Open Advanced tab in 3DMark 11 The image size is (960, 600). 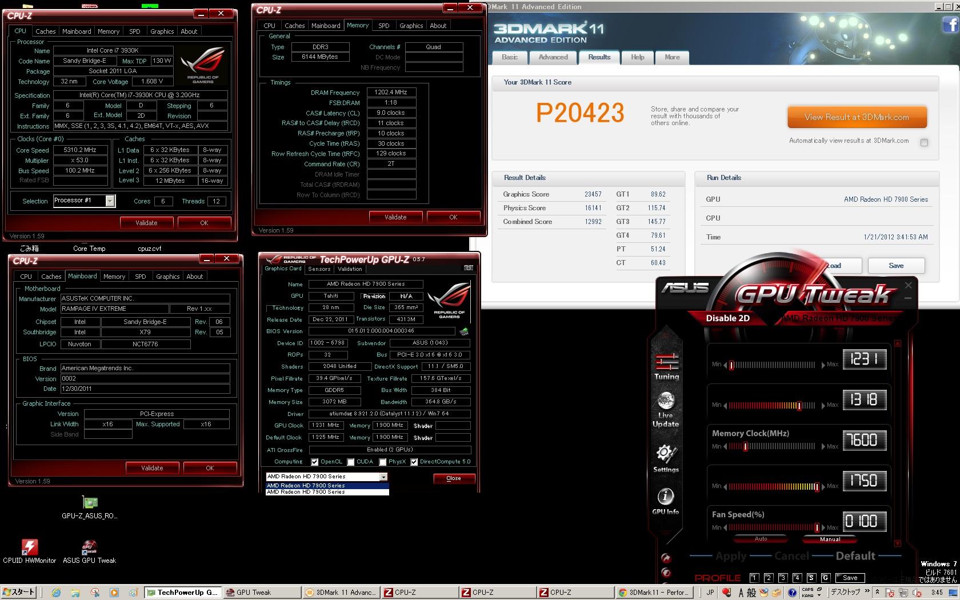[553, 57]
